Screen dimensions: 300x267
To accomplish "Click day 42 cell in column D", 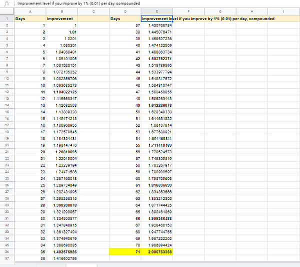I will (125, 59).
